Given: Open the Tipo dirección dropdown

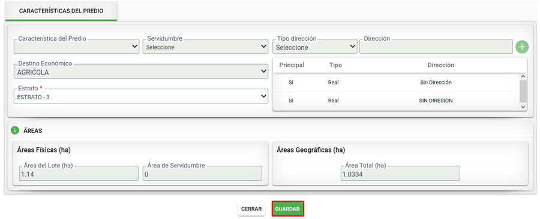Looking at the screenshot, I should (315, 46).
